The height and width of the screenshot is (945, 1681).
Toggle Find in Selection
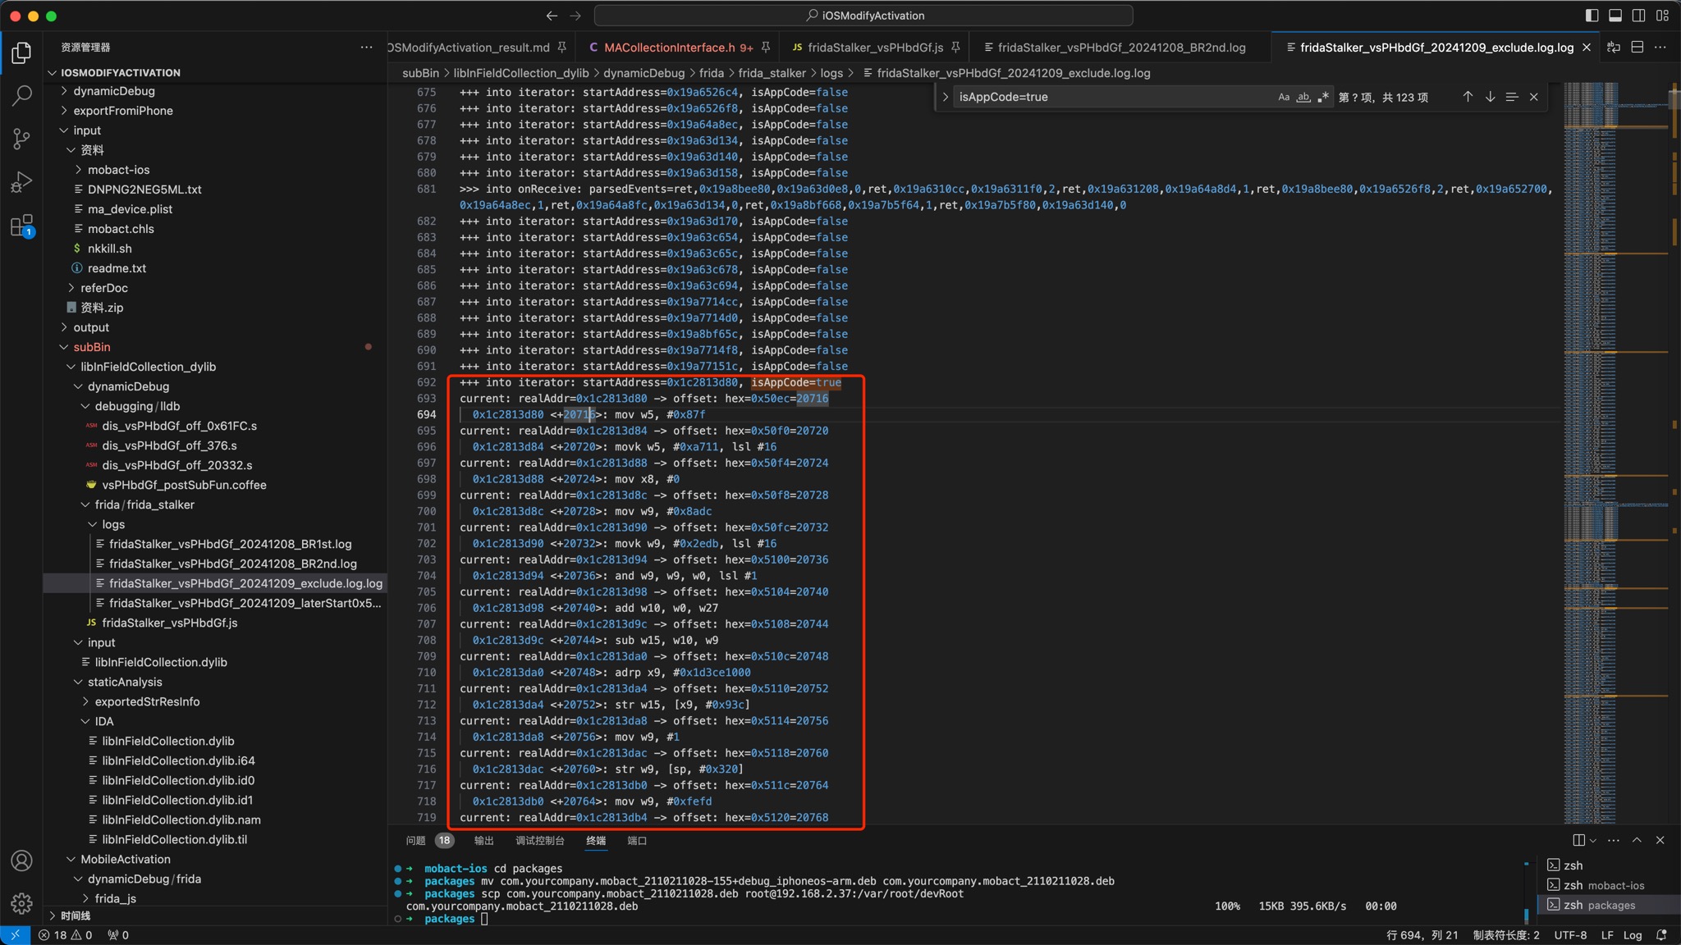[x=1512, y=97]
